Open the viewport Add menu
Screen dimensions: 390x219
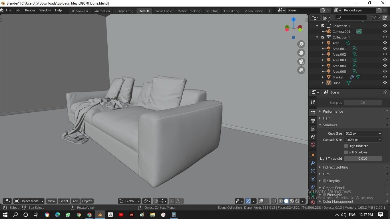pyautogui.click(x=75, y=201)
